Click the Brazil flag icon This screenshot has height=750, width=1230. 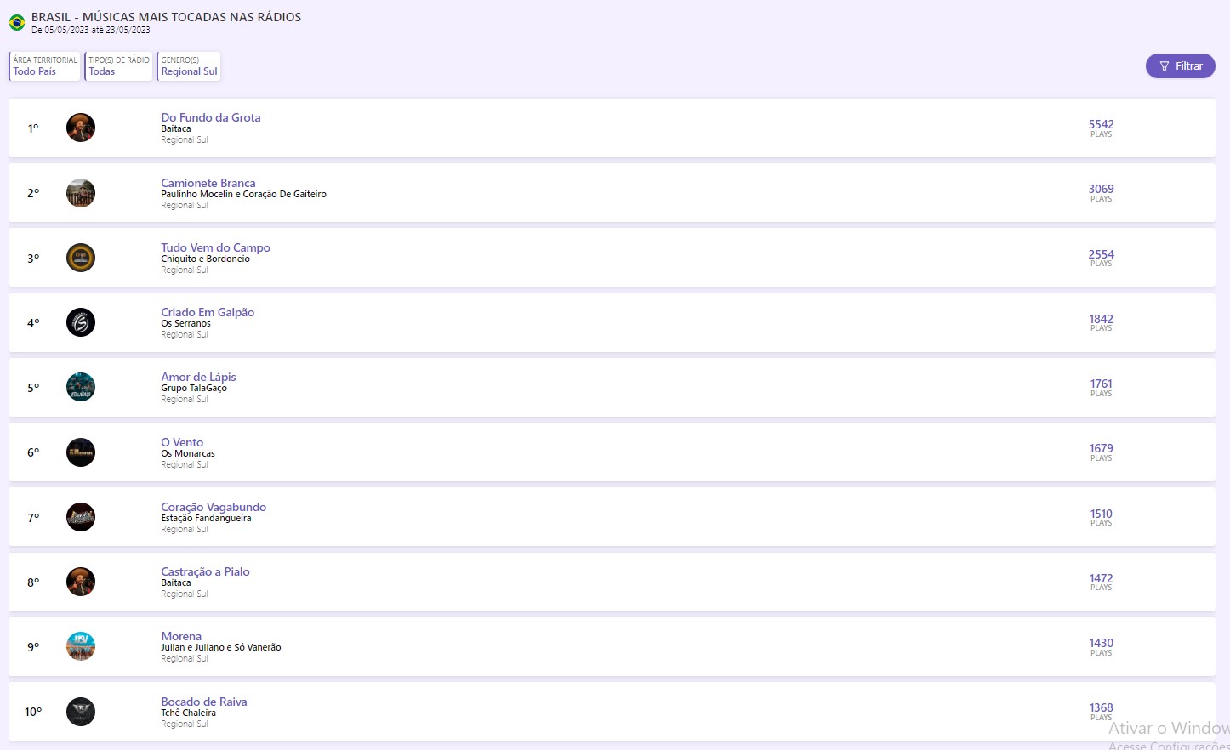click(x=17, y=23)
